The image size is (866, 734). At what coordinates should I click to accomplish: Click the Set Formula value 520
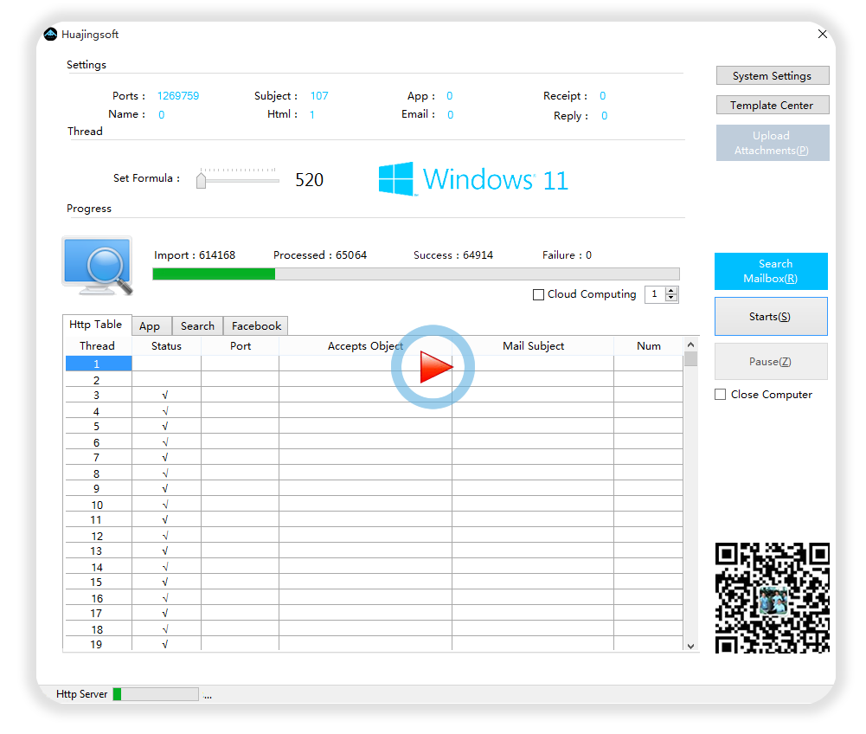310,180
